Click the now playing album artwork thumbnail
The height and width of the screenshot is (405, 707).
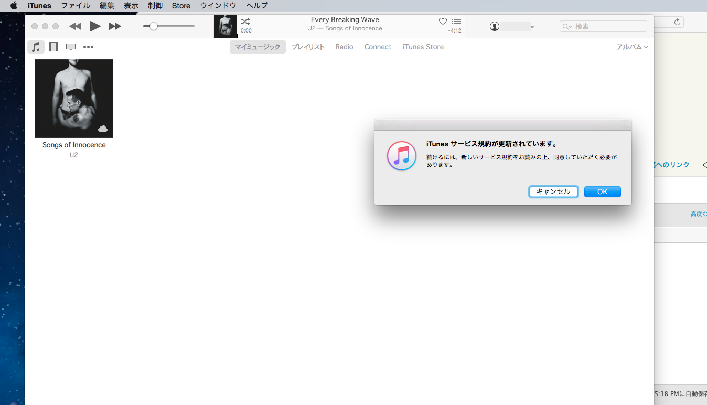[x=226, y=26]
